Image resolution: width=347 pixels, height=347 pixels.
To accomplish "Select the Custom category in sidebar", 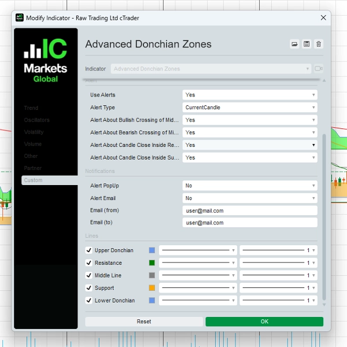I will [x=34, y=180].
